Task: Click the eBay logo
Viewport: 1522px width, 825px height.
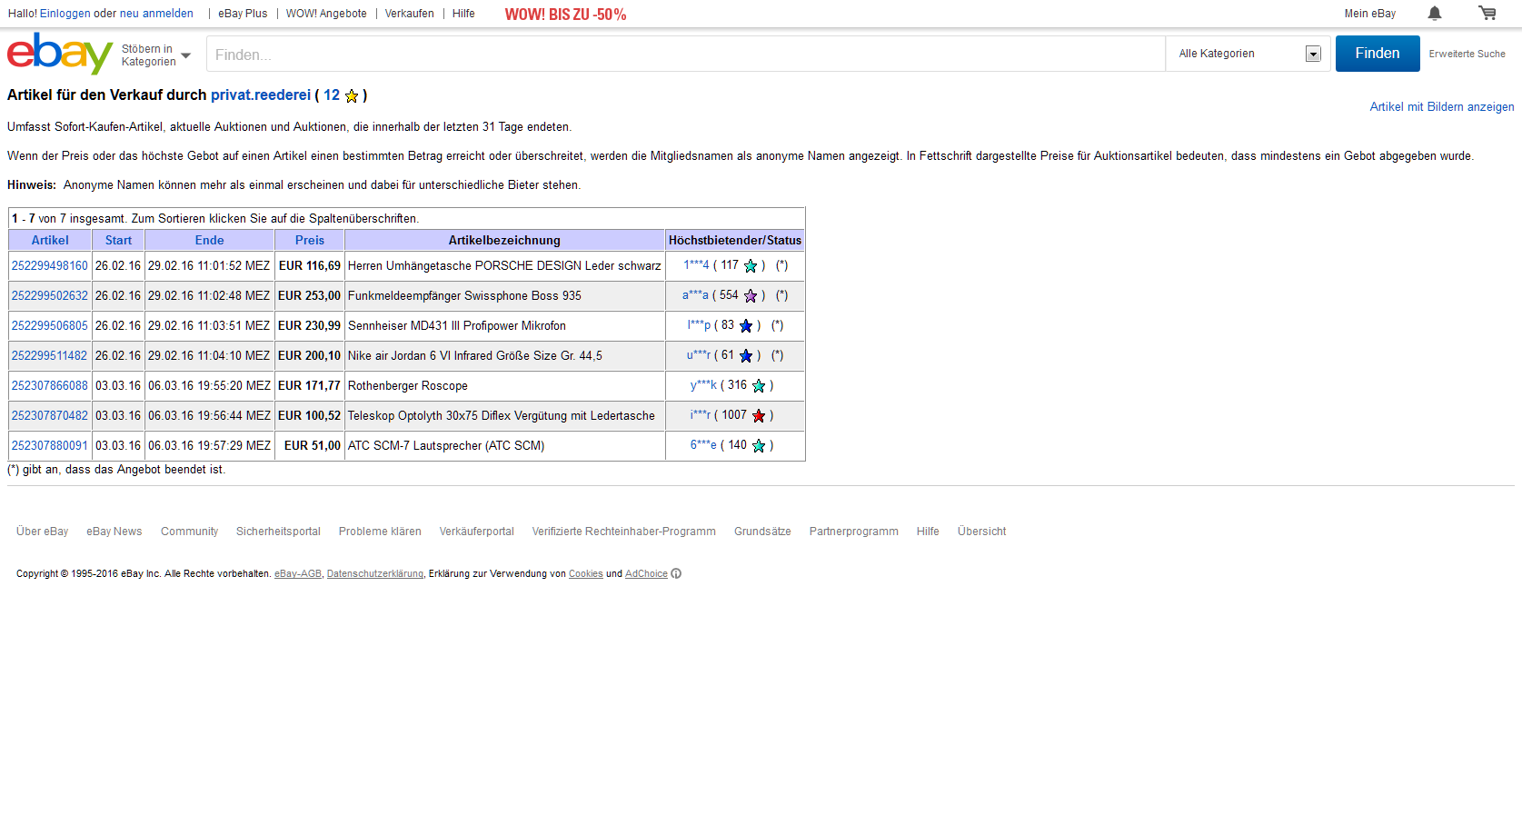Action: (60, 54)
